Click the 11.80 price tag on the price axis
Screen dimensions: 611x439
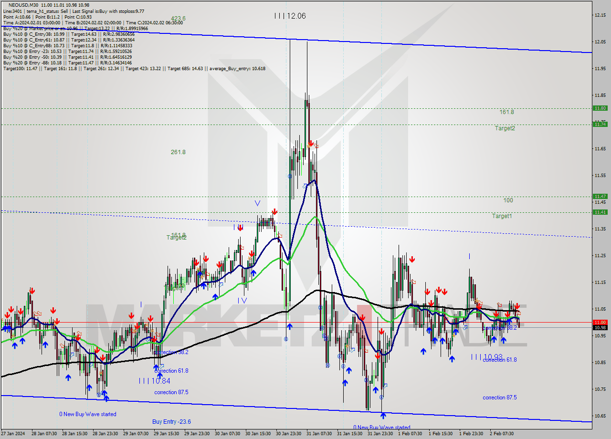pyautogui.click(x=600, y=108)
